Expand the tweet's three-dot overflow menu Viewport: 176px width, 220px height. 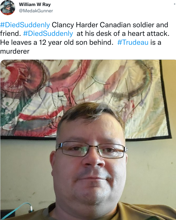[175, 4]
